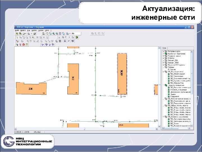202x152 pixels.
Task: Click the layers panel horizontal scrollbar thumb
Action: [x=171, y=128]
